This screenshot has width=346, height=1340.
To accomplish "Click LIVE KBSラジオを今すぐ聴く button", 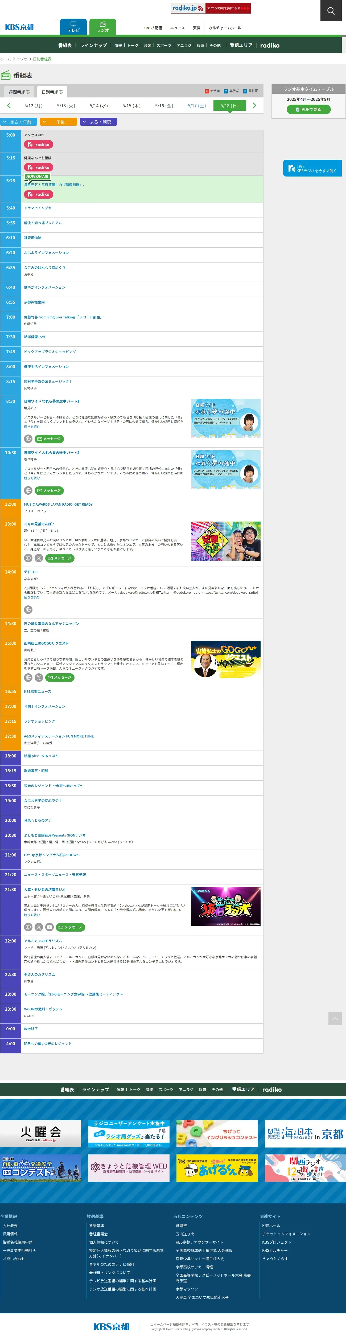I will tap(312, 168).
